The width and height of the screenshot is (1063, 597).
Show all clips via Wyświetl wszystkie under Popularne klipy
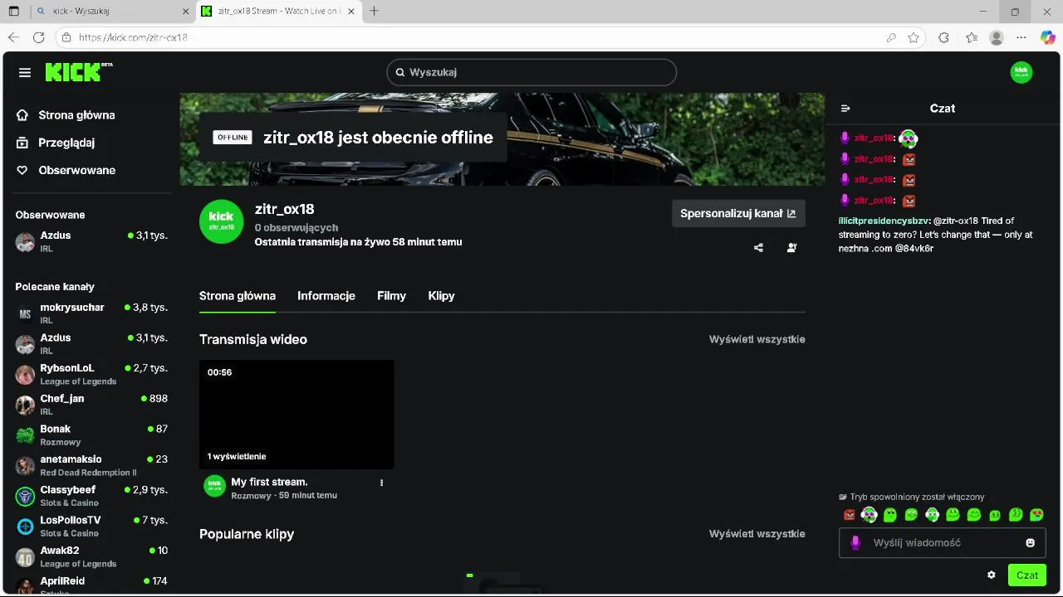click(x=757, y=534)
